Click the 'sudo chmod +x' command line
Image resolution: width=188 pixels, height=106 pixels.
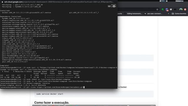[x=35, y=79]
